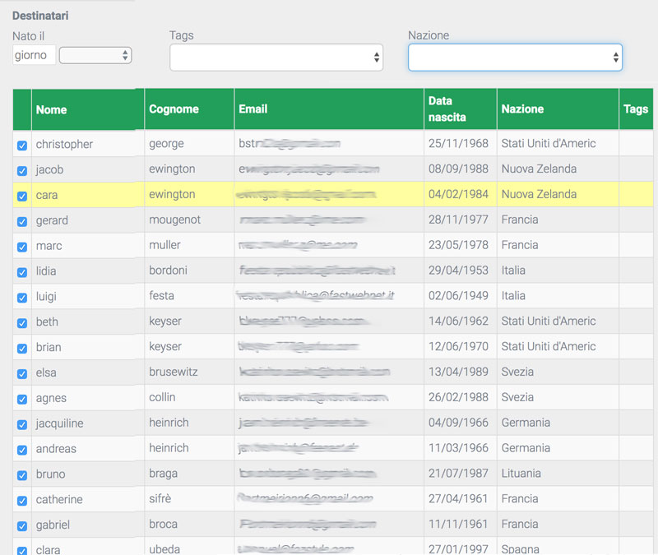Toggle the checkbox for elsa brusewitz
The height and width of the screenshot is (555, 658).
(x=22, y=374)
